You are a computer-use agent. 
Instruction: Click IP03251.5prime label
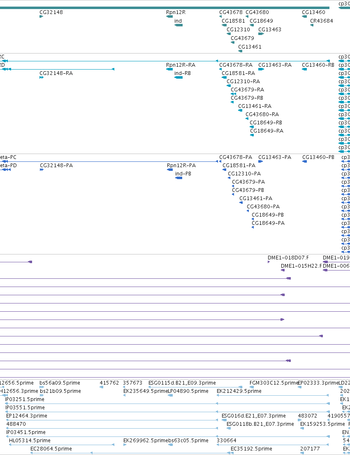[25, 399]
